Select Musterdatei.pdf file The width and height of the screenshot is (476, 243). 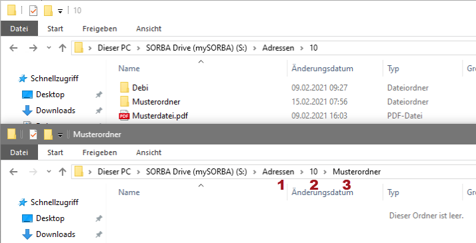point(160,115)
